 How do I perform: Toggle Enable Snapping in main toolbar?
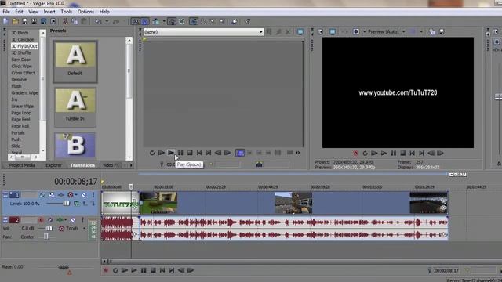coord(136,21)
